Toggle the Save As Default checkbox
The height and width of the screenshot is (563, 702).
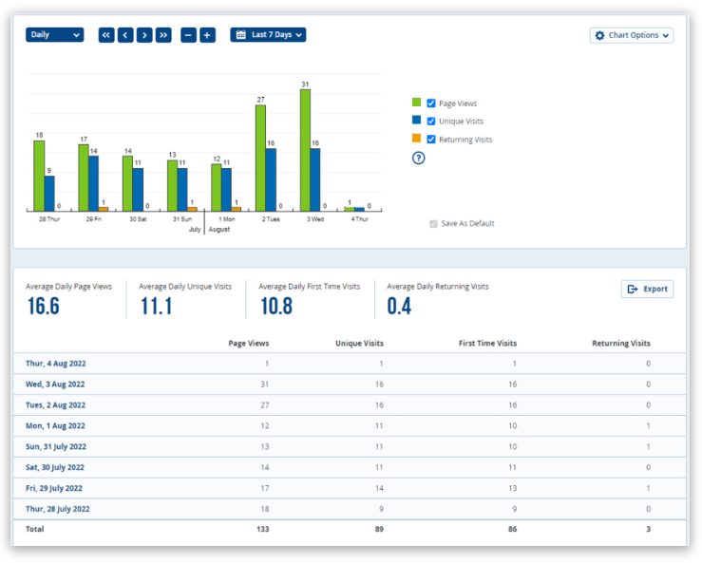[x=433, y=224]
